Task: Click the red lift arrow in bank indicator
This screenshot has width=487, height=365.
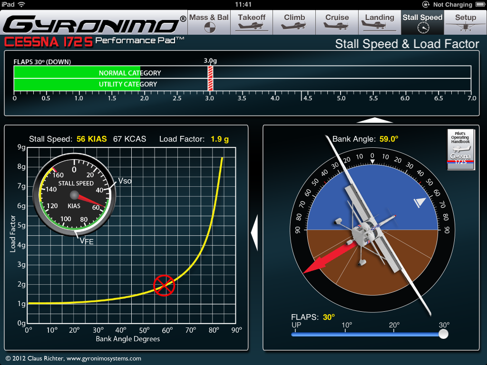Action: pyautogui.click(x=329, y=258)
